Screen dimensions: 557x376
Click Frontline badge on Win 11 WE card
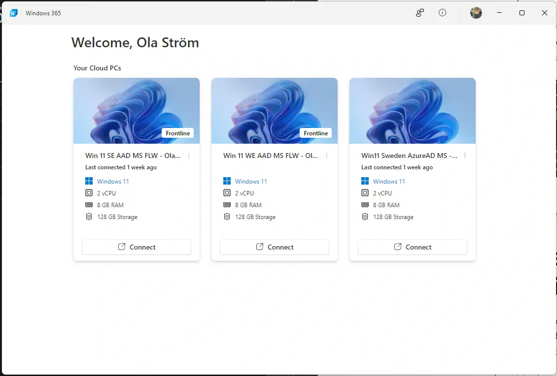pos(316,133)
